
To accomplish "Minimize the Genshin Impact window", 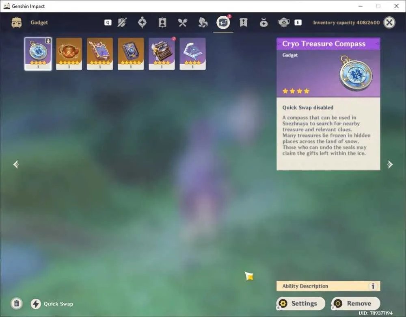I will [x=361, y=6].
